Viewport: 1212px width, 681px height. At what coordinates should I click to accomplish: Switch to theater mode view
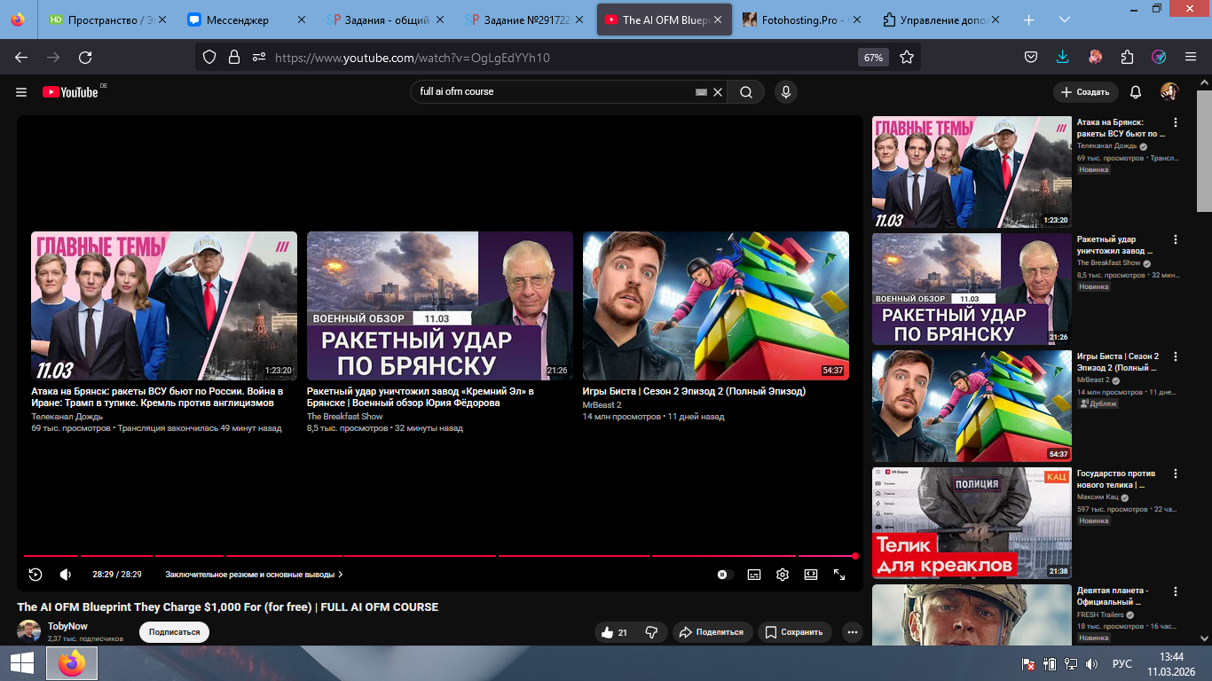(x=810, y=575)
